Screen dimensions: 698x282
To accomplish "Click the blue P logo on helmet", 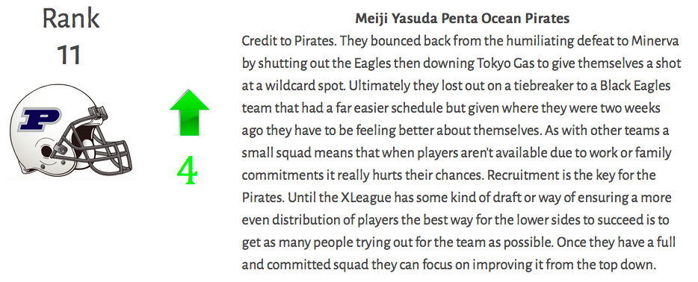I will [39, 119].
